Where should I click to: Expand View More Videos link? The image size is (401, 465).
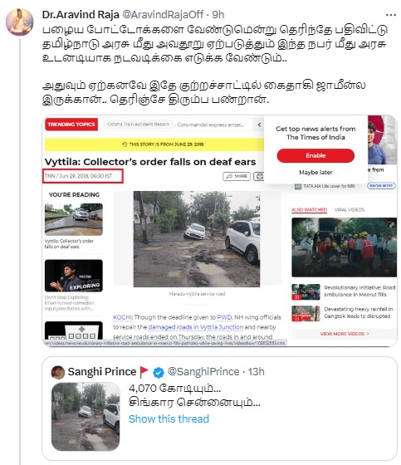click(345, 334)
